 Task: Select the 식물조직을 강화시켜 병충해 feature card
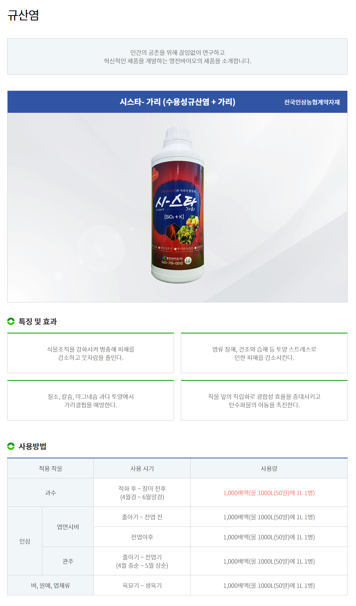[90, 353]
